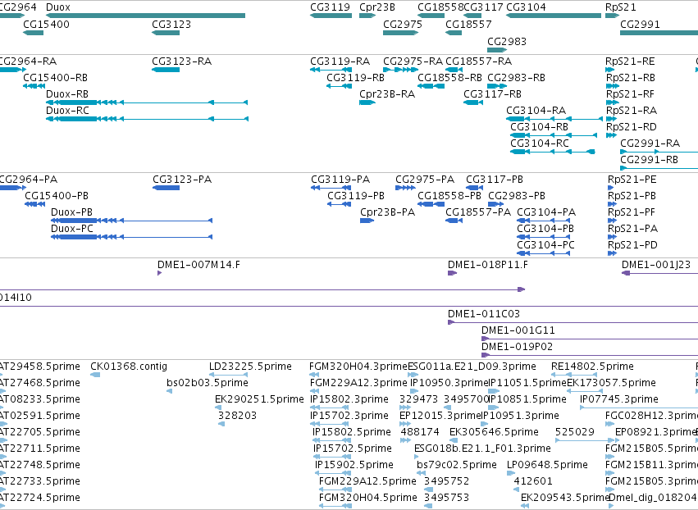Click the DME1-001J23 clone label
The image size is (698, 510).
656,265
